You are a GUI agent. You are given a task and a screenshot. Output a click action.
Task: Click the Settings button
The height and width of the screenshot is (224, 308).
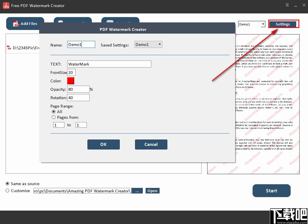click(283, 24)
